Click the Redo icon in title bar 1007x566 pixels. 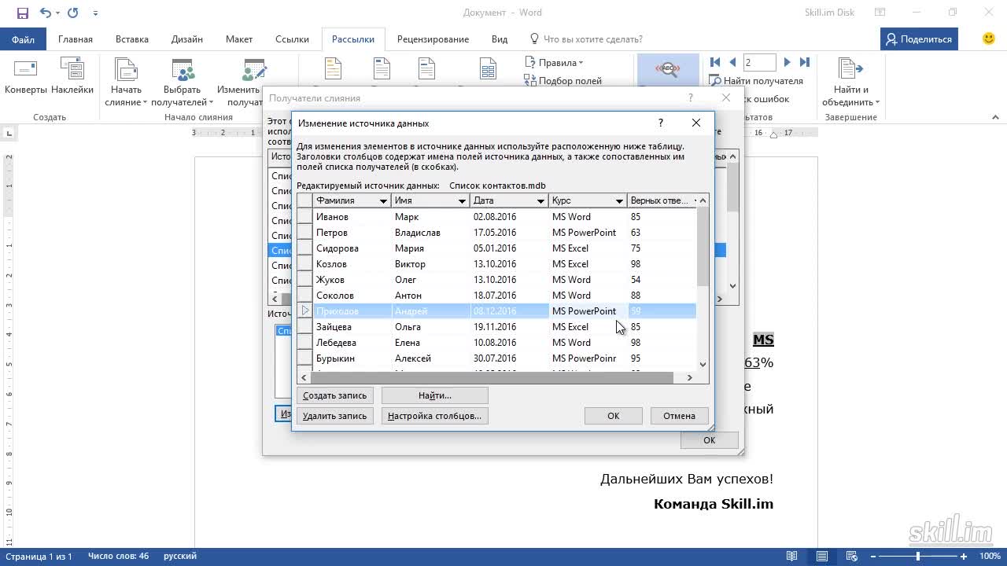pyautogui.click(x=72, y=13)
